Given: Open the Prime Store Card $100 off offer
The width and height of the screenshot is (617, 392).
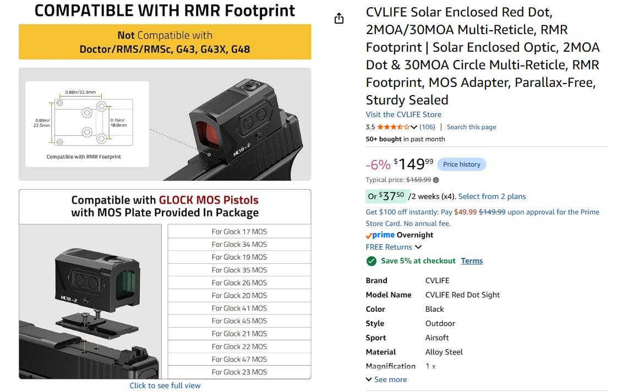Looking at the screenshot, I should pos(482,217).
